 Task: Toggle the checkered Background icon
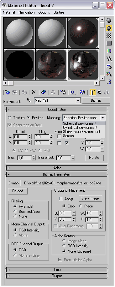tap(109, 36)
